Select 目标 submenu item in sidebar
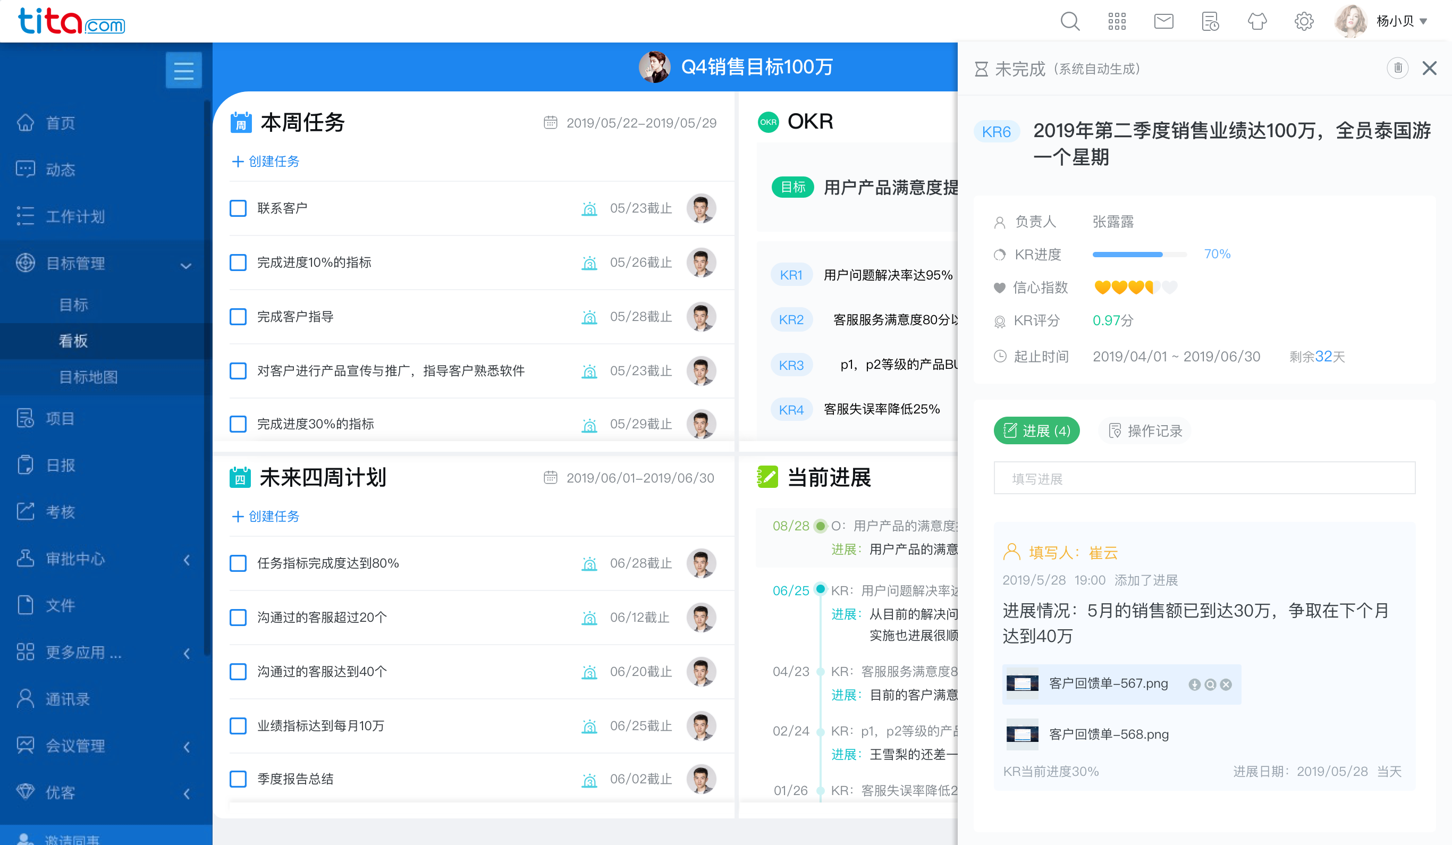 point(74,305)
